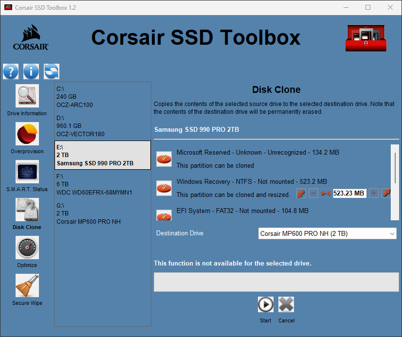
Task: Click the Help question mark icon
Action: point(11,71)
